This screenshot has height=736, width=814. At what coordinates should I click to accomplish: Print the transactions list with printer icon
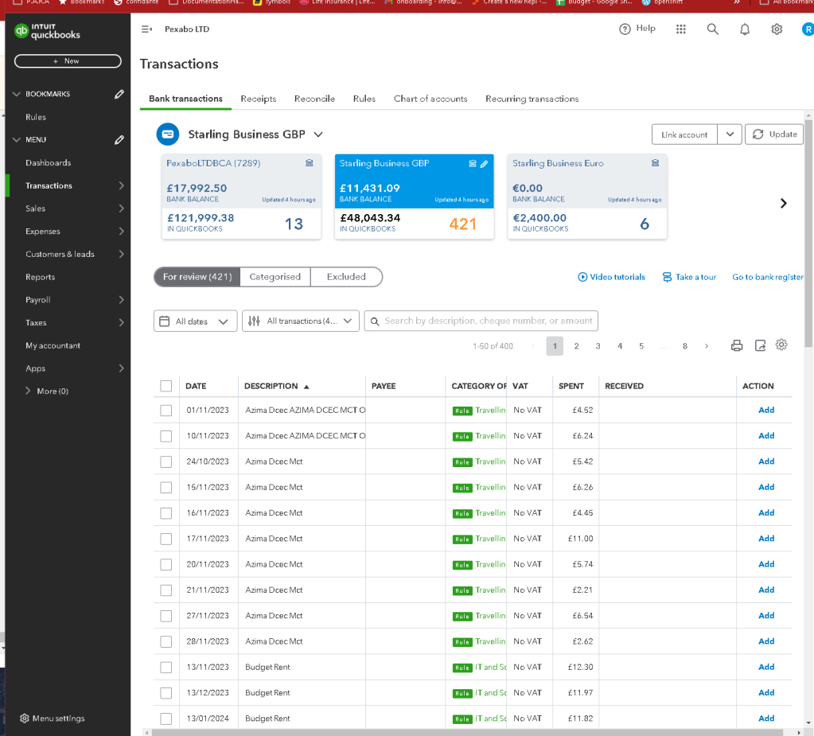(737, 345)
